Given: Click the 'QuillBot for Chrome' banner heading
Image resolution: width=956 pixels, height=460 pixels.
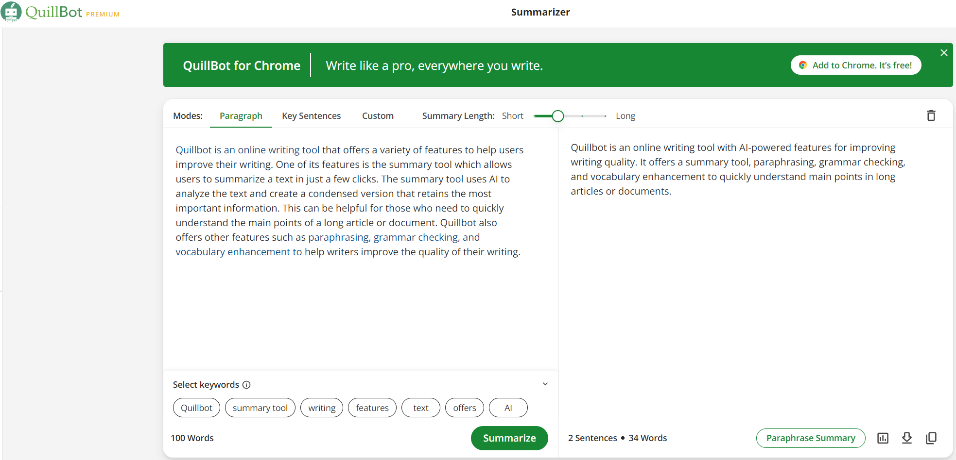Looking at the screenshot, I should (242, 66).
